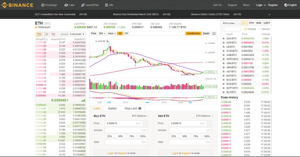
Task: Switch chart to Candlesticks view
Action: coord(193,33)
